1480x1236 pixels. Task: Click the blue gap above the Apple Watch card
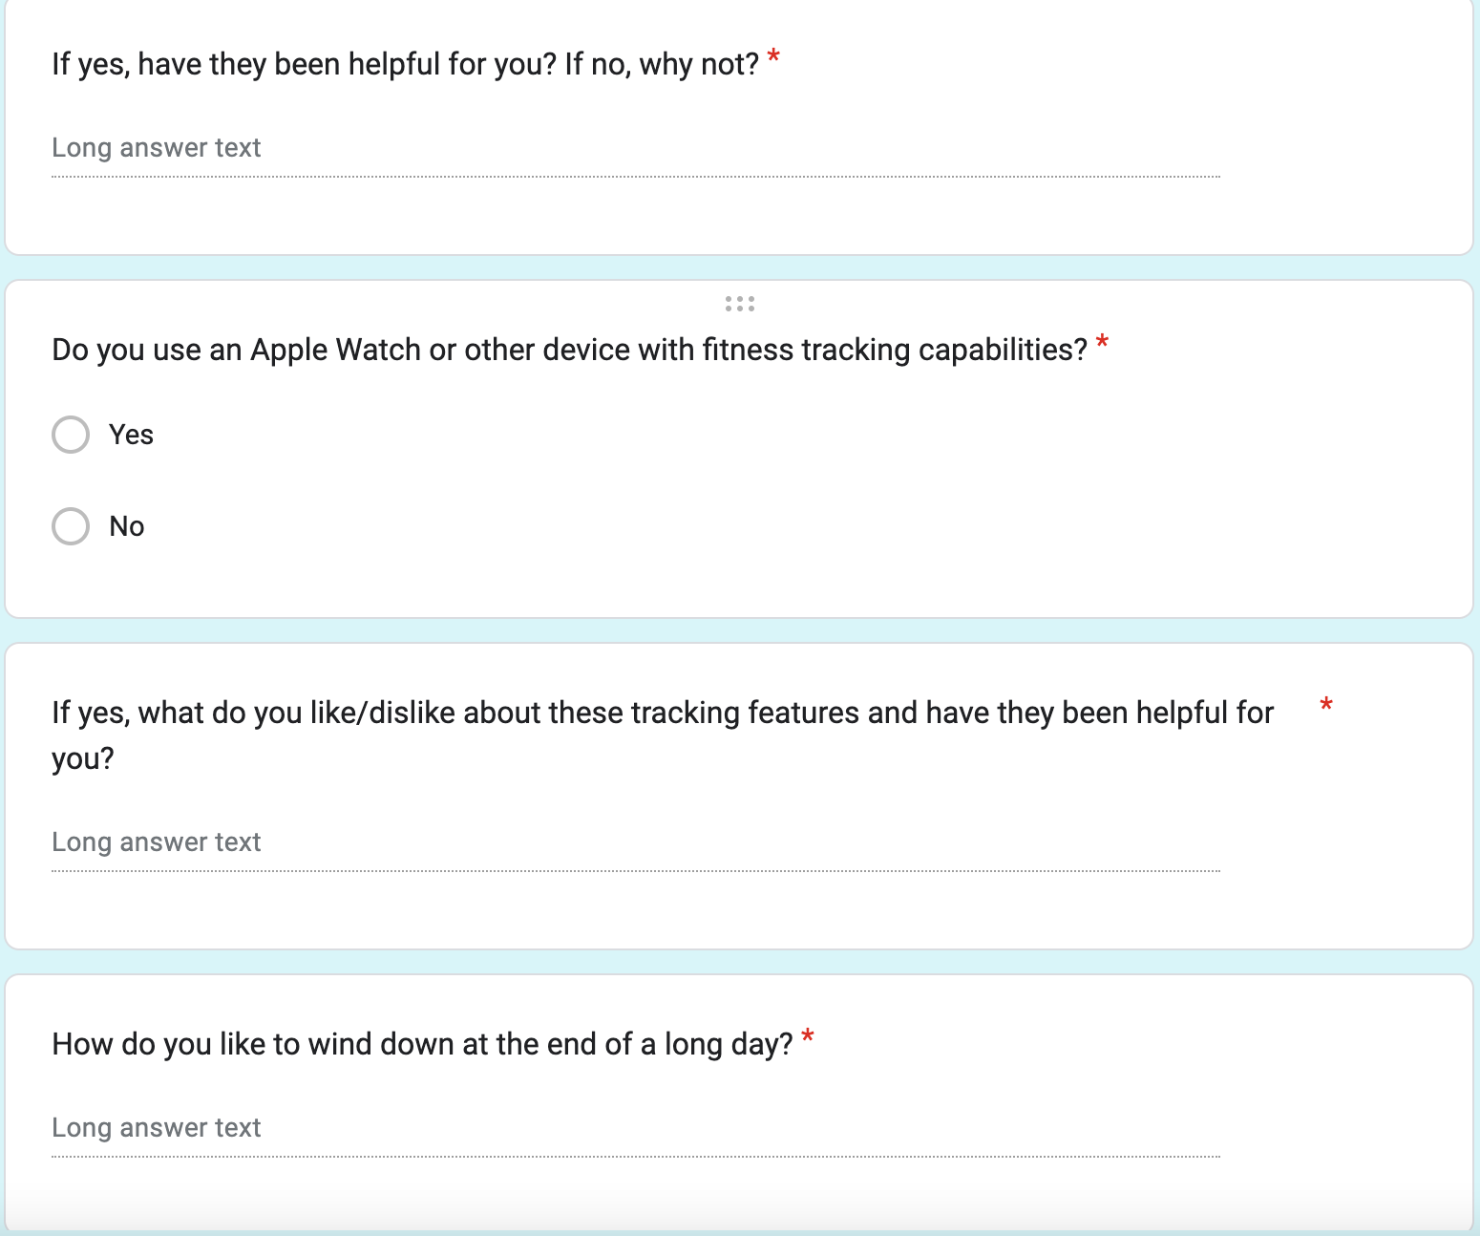740,267
